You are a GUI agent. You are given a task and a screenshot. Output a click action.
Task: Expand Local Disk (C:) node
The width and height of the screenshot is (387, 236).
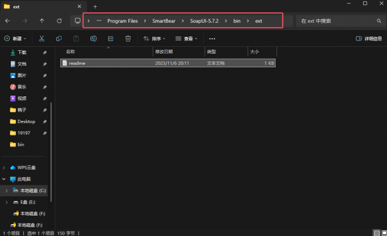coord(7,191)
